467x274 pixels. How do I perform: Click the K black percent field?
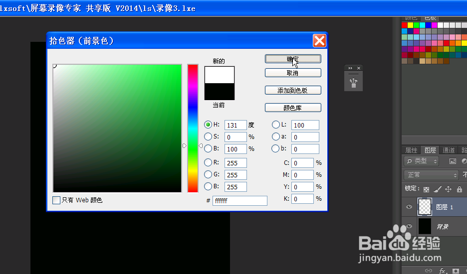tap(302, 199)
